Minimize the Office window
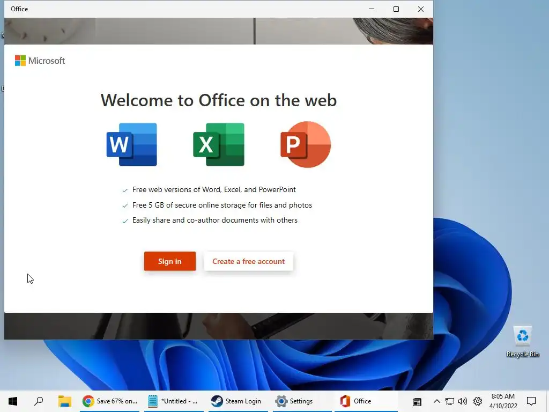The width and height of the screenshot is (549, 412). 372,9
